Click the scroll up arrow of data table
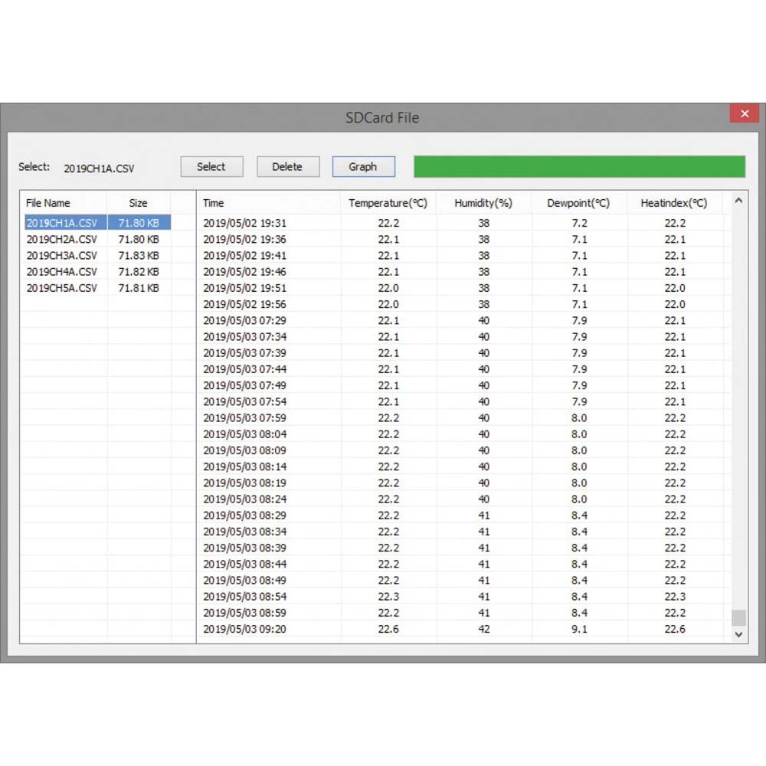Screen dimensions: 766x766 coord(738,201)
